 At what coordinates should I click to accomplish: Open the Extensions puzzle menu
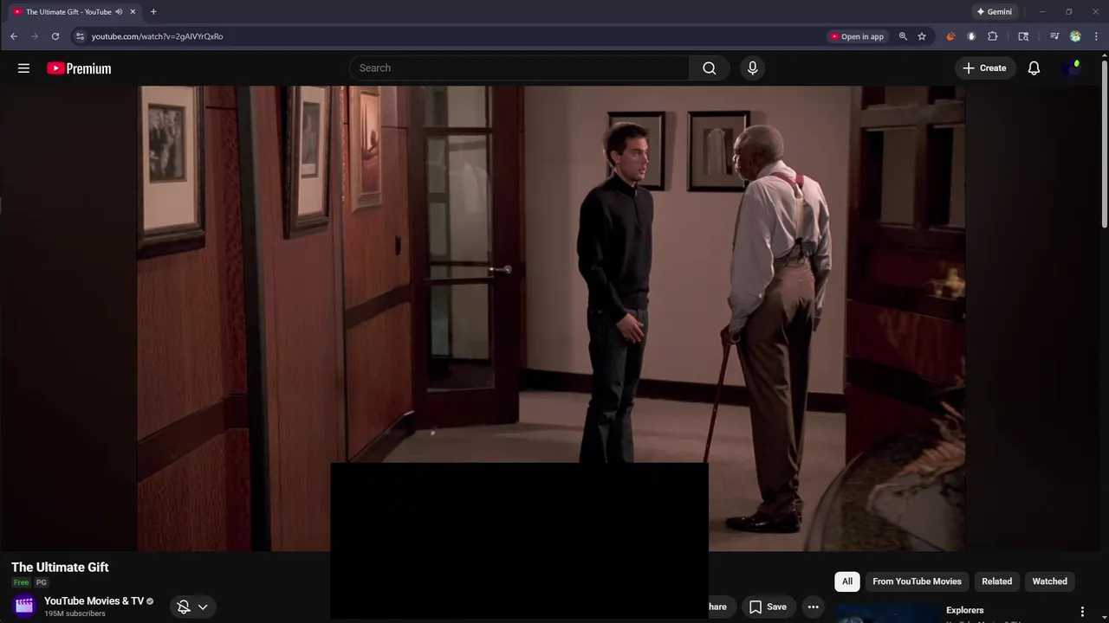tap(993, 36)
